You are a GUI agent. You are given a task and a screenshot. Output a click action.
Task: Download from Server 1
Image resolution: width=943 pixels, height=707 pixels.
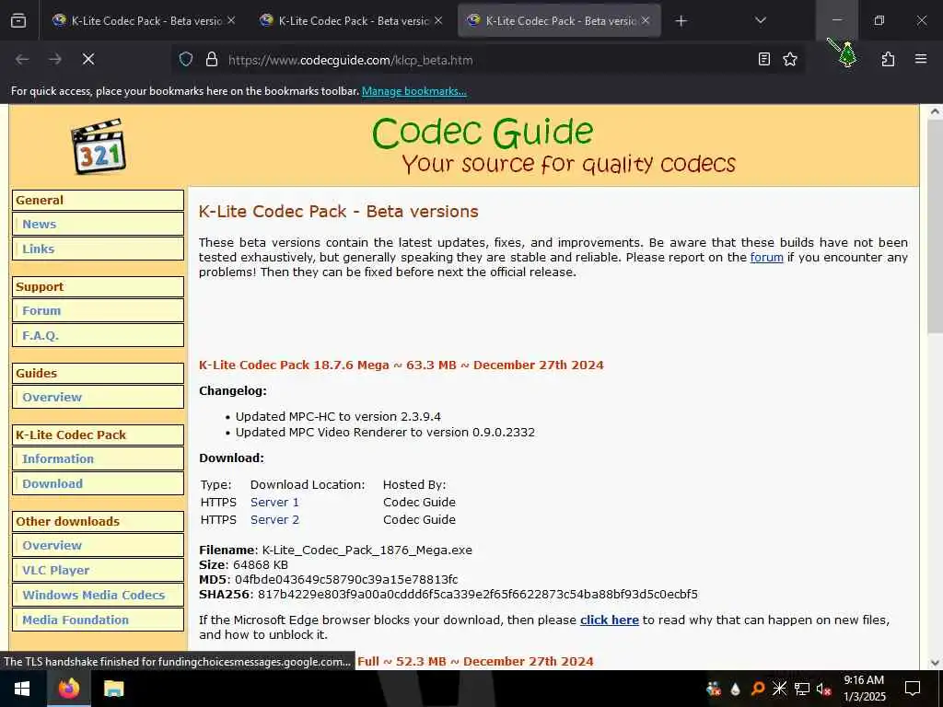pos(274,502)
